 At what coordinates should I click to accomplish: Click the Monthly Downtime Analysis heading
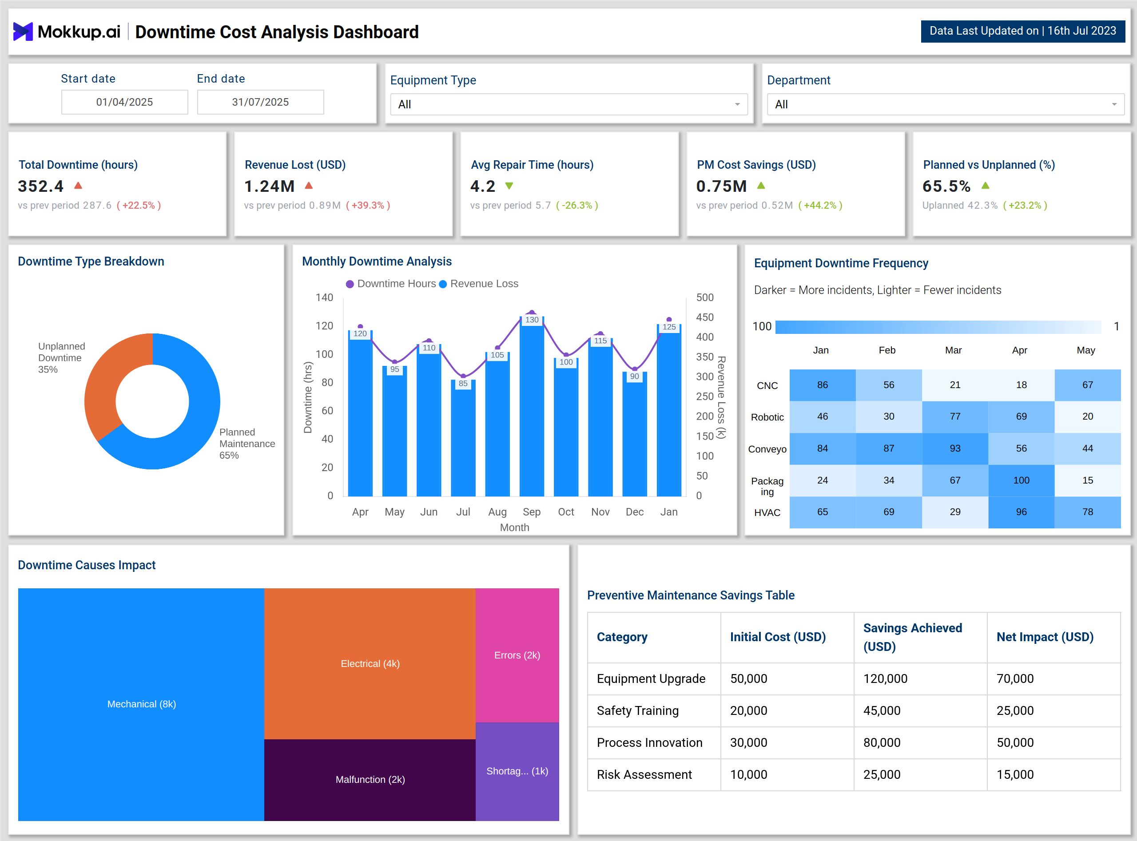tap(377, 262)
